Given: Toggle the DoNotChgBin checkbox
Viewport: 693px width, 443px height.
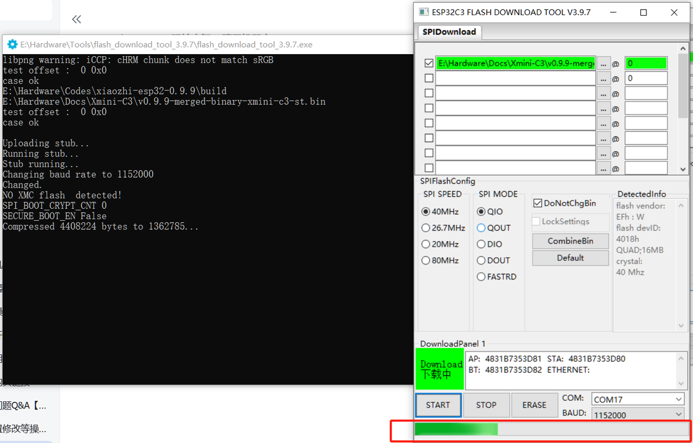Looking at the screenshot, I should [x=538, y=203].
